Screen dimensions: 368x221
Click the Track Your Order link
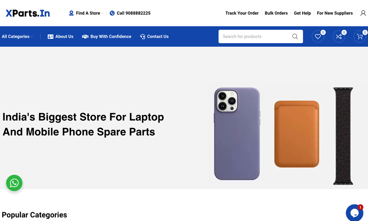click(242, 13)
